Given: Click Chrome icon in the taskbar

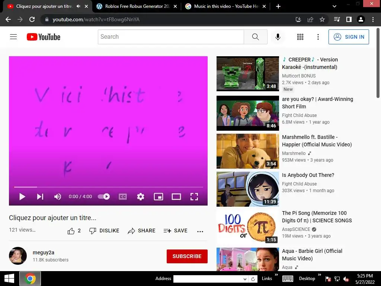Looking at the screenshot, I should click(x=30, y=279).
